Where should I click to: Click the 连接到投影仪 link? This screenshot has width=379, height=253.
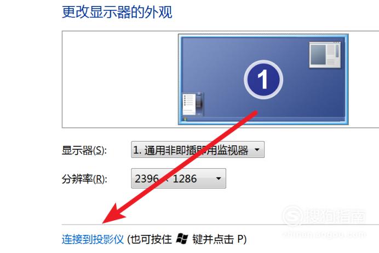[x=93, y=239]
